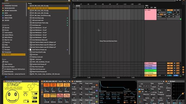The height and width of the screenshot is (104, 186).
Task: Click Post button on B Delay return
Action: (178, 66)
